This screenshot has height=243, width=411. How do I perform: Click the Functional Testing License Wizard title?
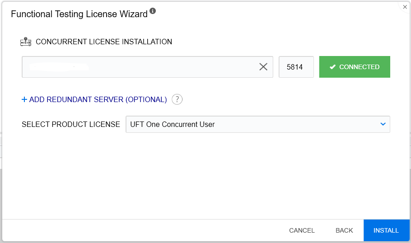[79, 14]
